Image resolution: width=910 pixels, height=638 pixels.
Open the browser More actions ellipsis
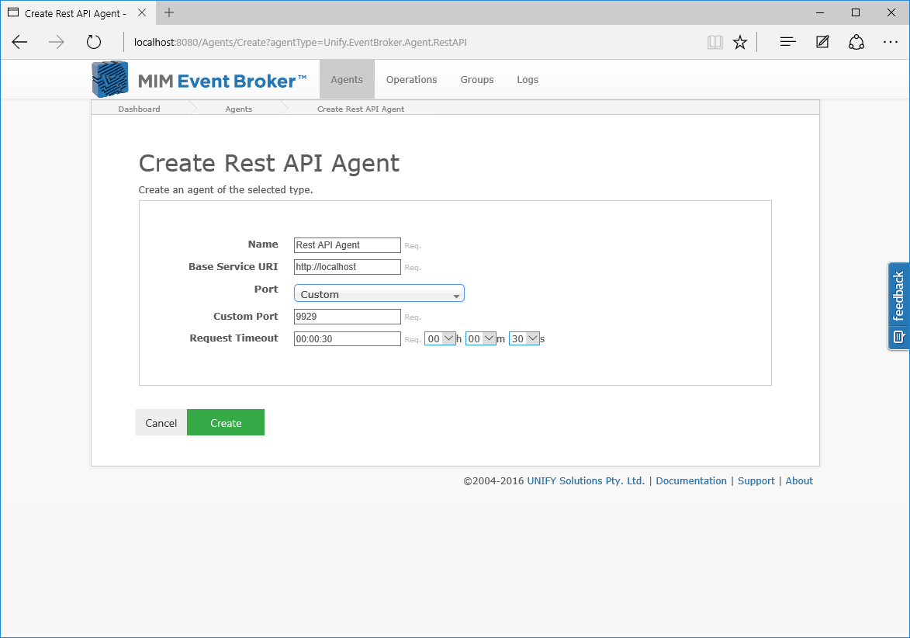[x=891, y=42]
